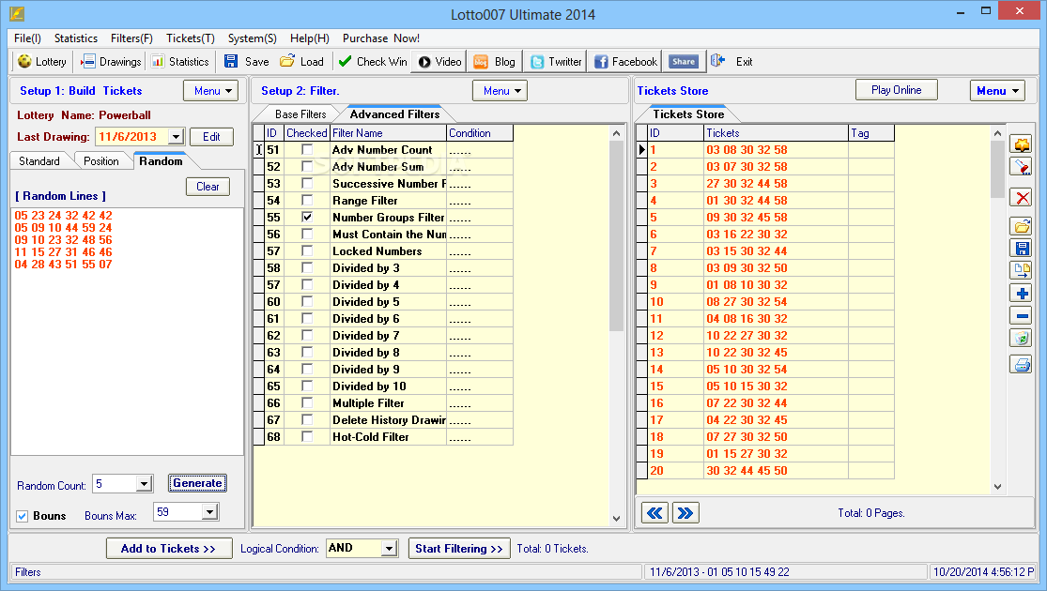Open the Setup 1 Menu dropdown
This screenshot has height=591, width=1047.
click(211, 91)
